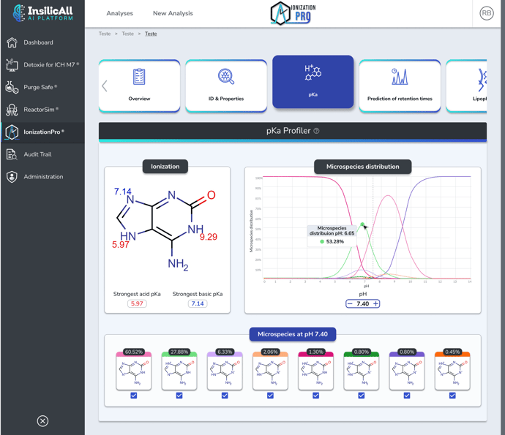
Task: Click the ReactorSim octopus icon
Action: 12,110
